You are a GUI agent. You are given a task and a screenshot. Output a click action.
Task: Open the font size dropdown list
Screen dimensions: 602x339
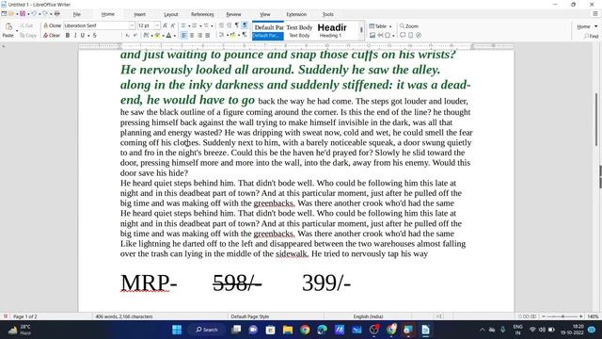coord(157,25)
